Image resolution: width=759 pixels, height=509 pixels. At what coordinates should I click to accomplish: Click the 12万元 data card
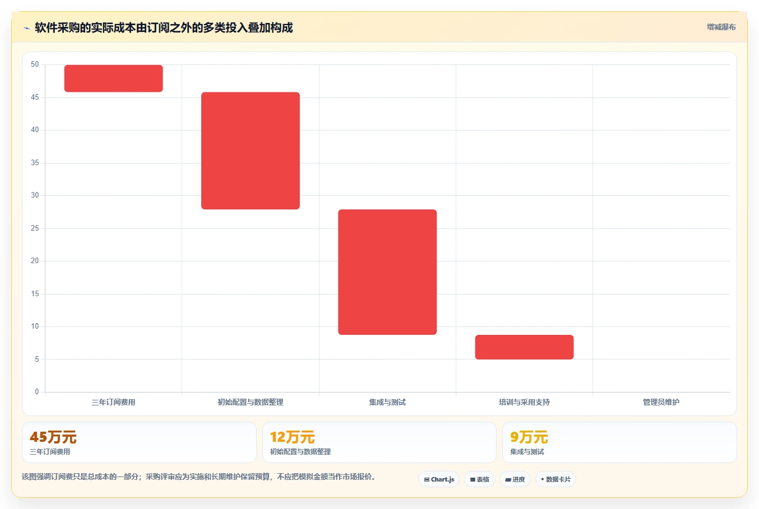click(x=379, y=442)
